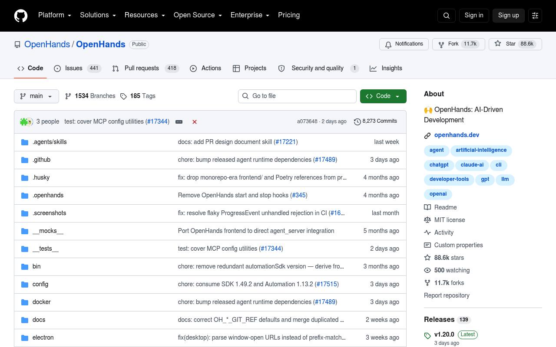556x347 pixels.
Task: Open the Enterprise dropdown menu
Action: (250, 15)
